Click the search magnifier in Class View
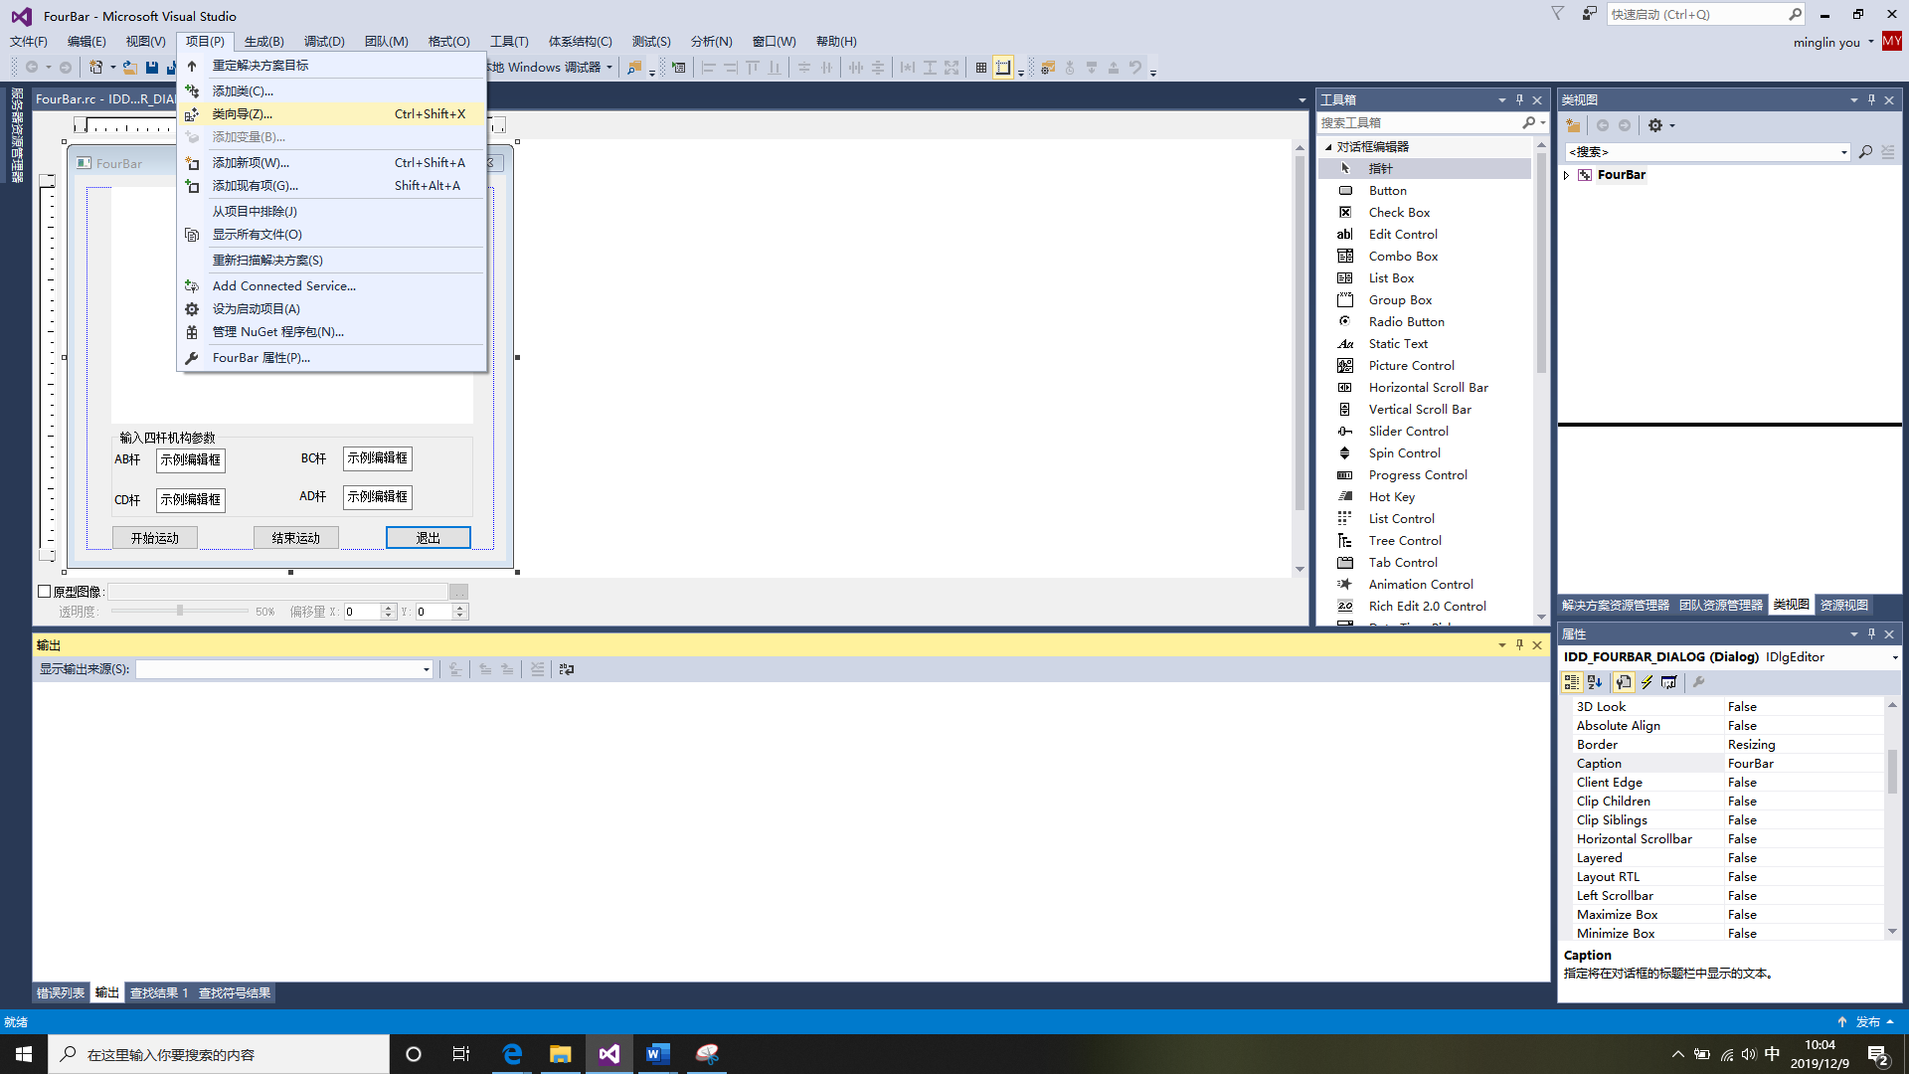Screen dimensions: 1909x1074 point(1865,152)
